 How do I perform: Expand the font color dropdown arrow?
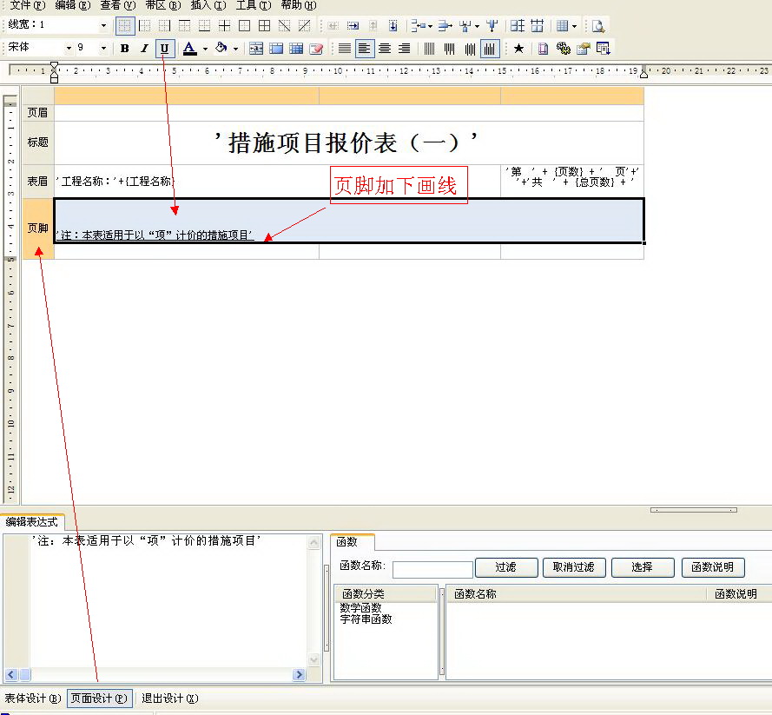click(x=205, y=49)
